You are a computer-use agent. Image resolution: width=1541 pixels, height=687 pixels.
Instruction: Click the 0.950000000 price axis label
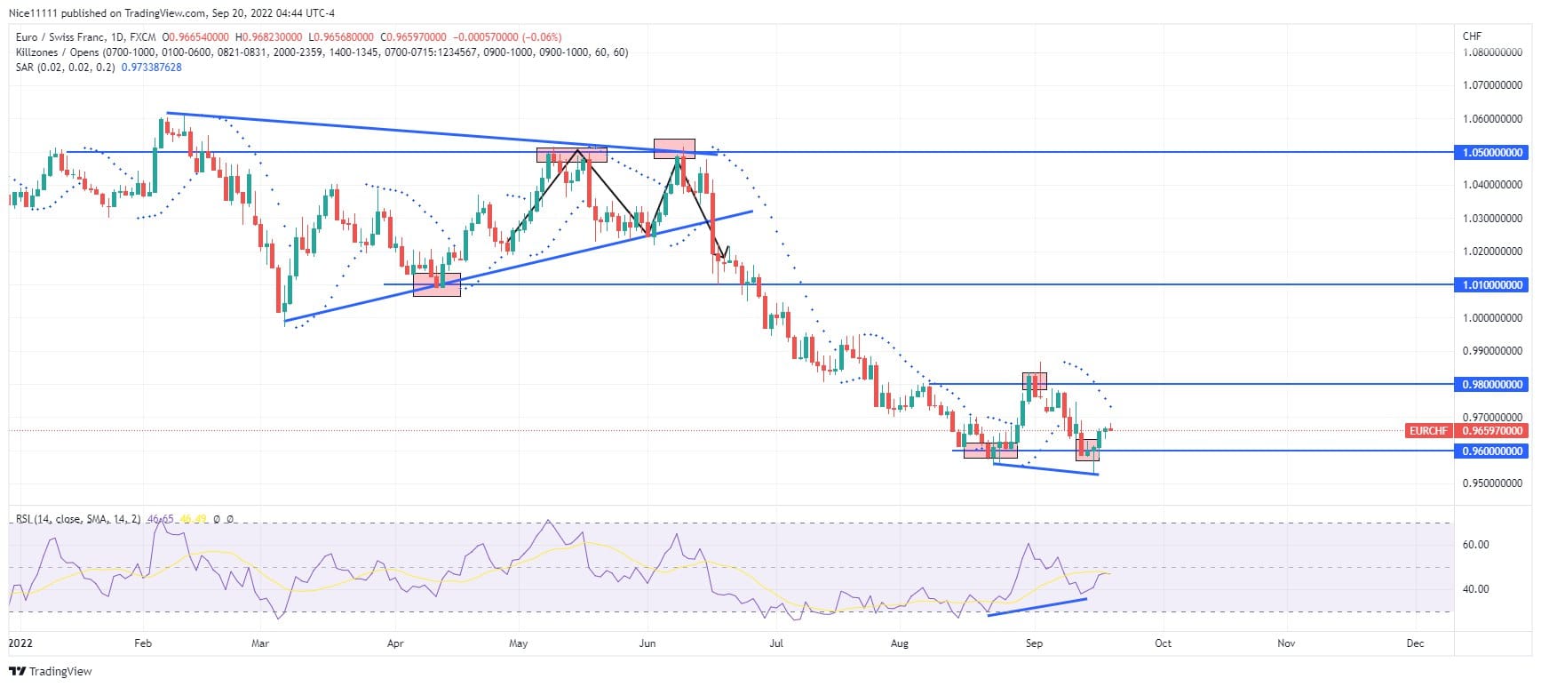1492,484
